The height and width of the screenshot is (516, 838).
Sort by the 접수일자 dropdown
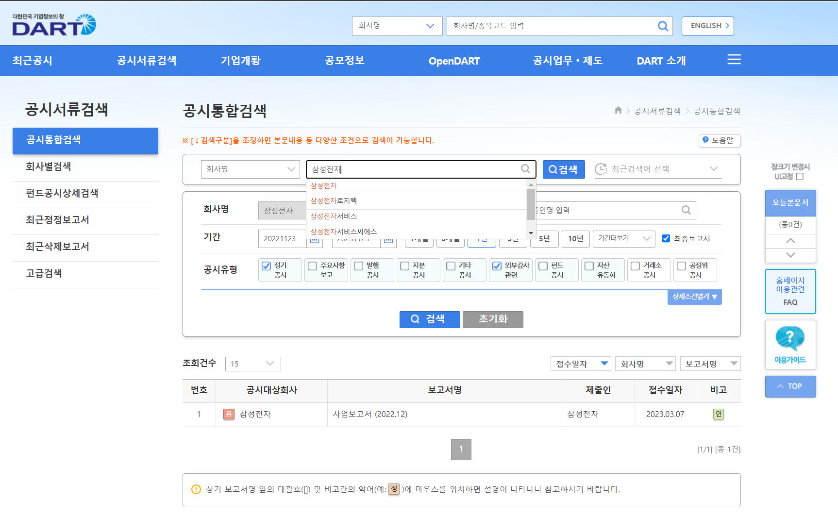pyautogui.click(x=581, y=364)
